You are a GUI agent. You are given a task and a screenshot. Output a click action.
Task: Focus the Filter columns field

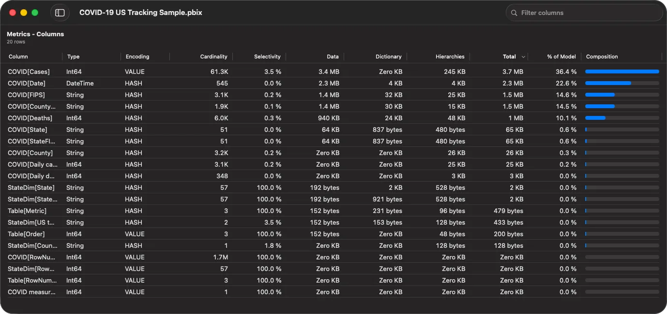(584, 13)
